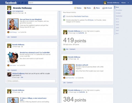Open account dropdown arrow in top bar
This screenshot has height=103, width=132.
[x=128, y=3]
